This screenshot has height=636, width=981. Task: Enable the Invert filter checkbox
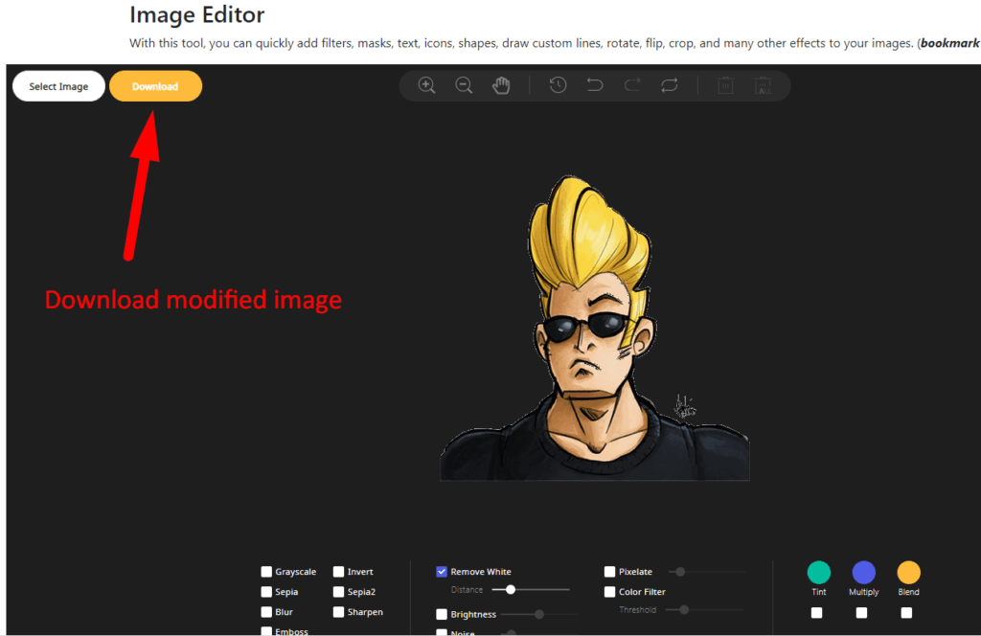click(338, 572)
